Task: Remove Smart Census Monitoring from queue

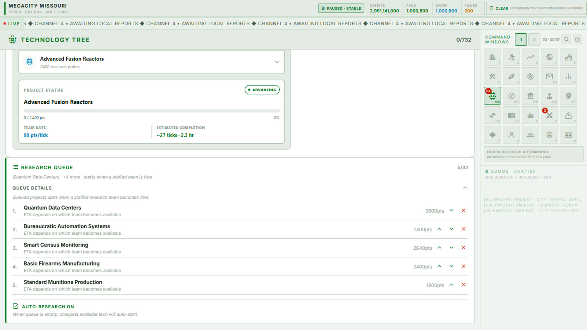Action: pos(463,248)
